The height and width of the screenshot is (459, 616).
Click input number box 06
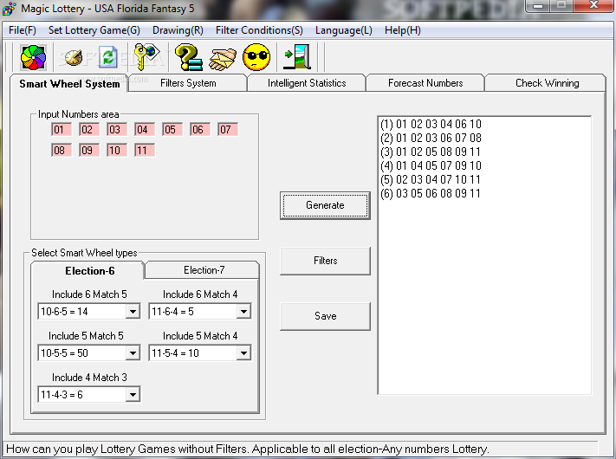(200, 130)
